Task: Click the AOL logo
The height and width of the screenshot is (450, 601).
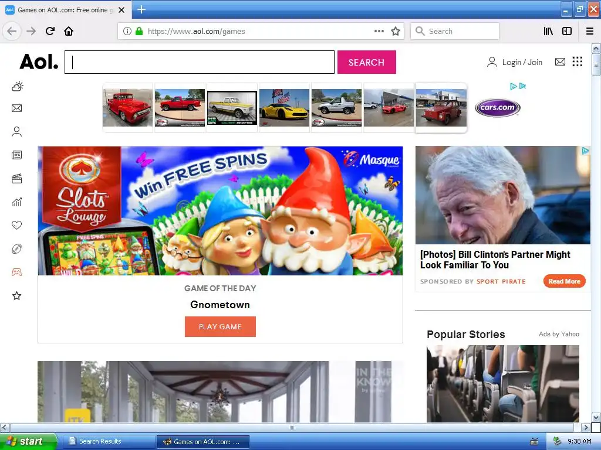Action: 39,62
